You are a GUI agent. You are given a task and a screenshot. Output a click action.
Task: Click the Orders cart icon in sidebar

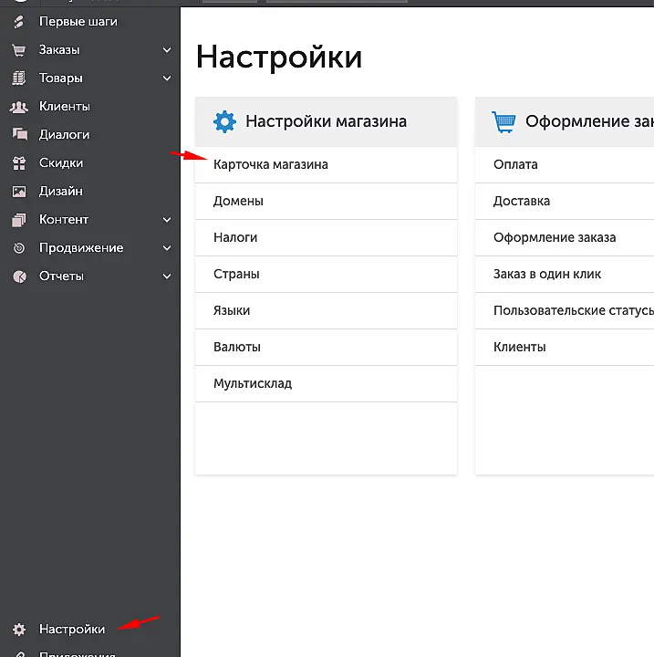coord(19,50)
